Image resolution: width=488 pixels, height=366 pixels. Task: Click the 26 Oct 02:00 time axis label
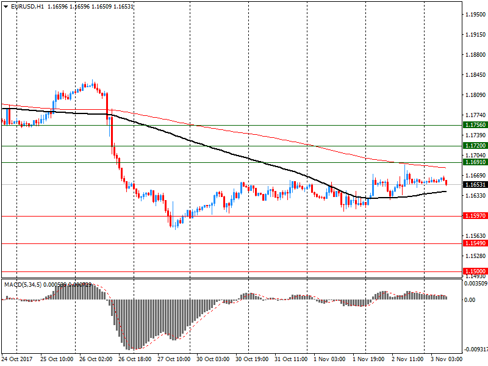(x=96, y=359)
